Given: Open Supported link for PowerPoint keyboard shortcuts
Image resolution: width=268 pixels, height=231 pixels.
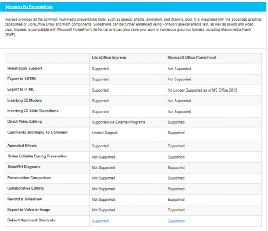Looking at the screenshot, I should (176, 221).
